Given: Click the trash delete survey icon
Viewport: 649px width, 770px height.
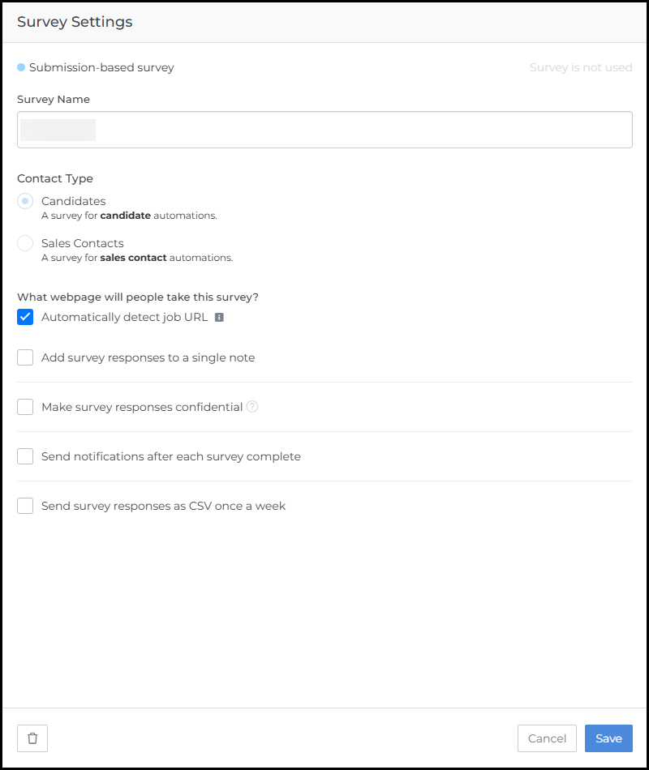Looking at the screenshot, I should pyautogui.click(x=32, y=738).
